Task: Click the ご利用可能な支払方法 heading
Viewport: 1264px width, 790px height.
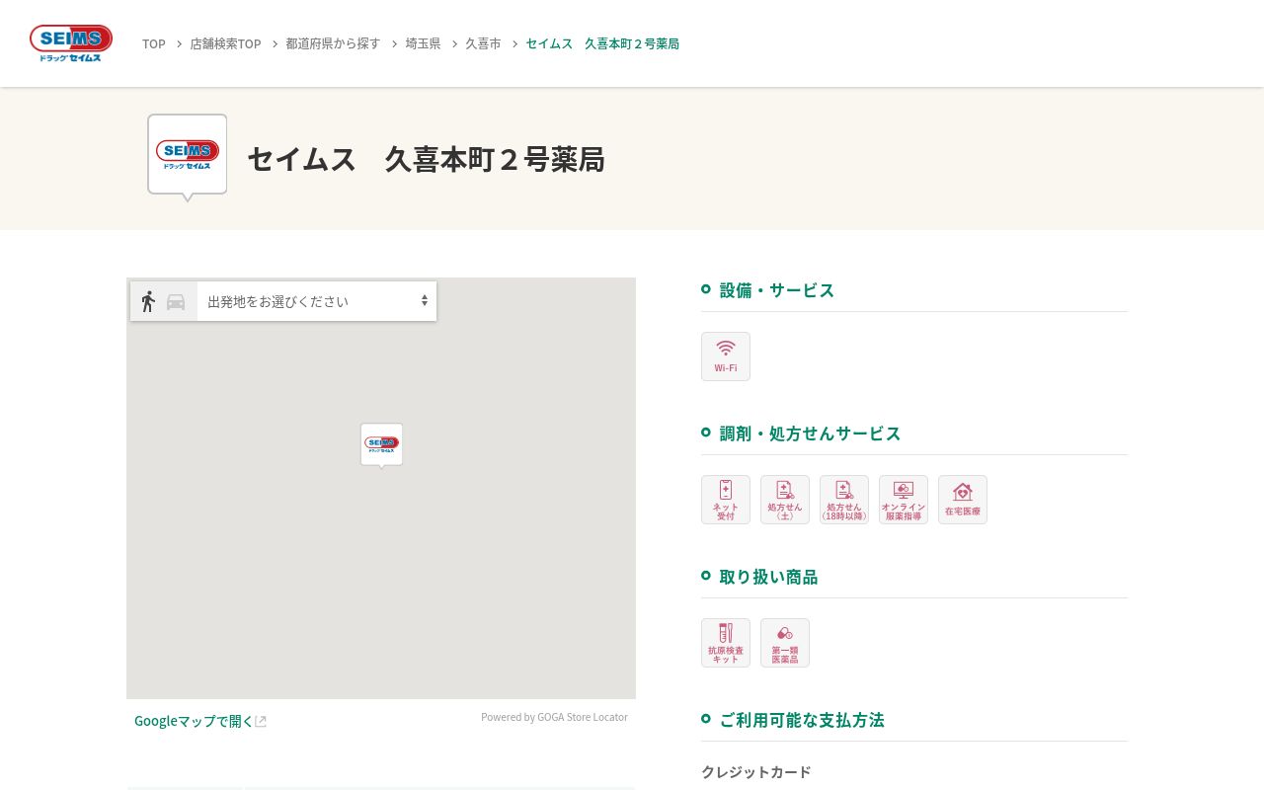Action: tap(802, 719)
